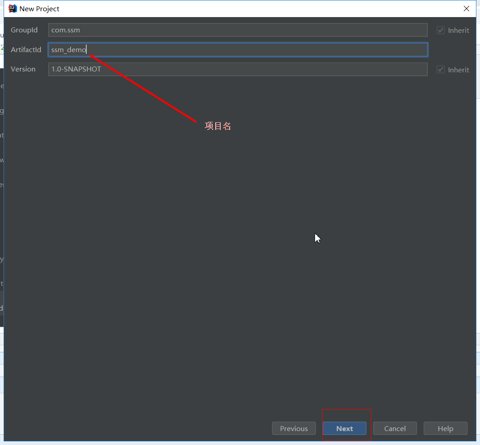The width and height of the screenshot is (480, 445).
Task: Go back with the Previous button
Action: tap(294, 428)
